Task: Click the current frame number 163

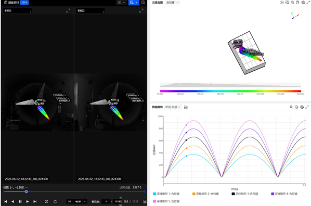Action: click(126, 201)
